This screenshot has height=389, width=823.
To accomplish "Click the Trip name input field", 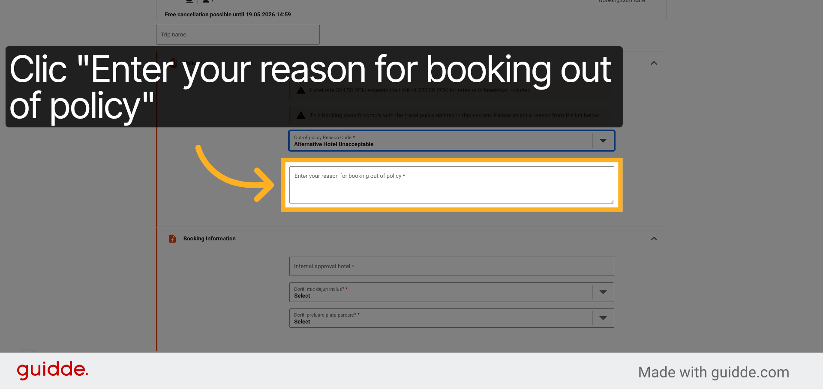I will pyautogui.click(x=238, y=35).
